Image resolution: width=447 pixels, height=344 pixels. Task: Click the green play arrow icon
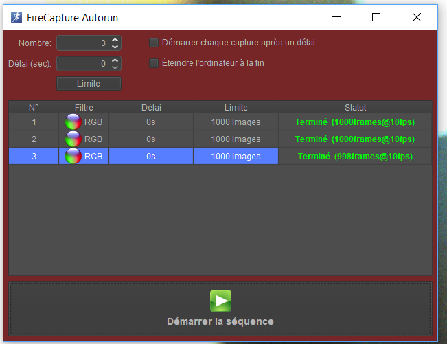point(220,301)
